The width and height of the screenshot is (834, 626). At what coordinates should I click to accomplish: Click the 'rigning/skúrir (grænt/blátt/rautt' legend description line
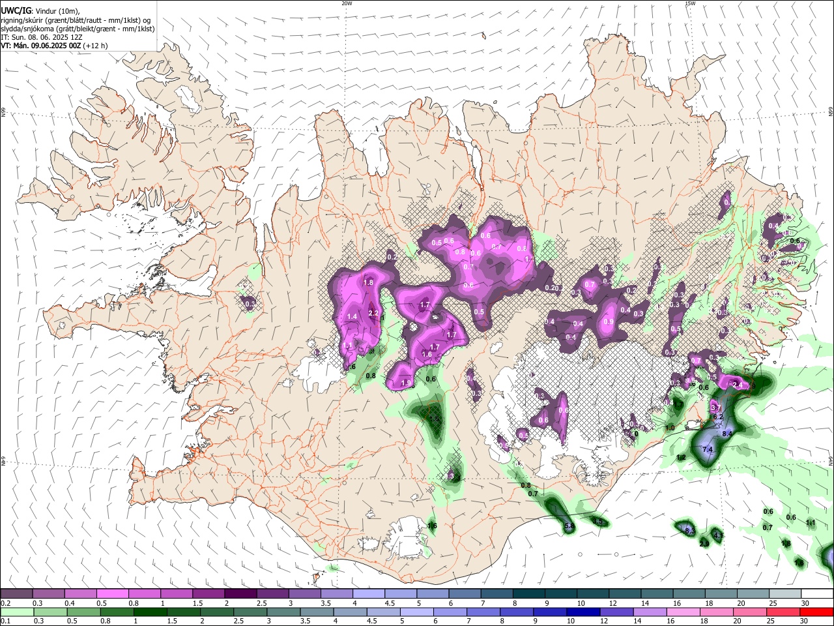pos(76,20)
